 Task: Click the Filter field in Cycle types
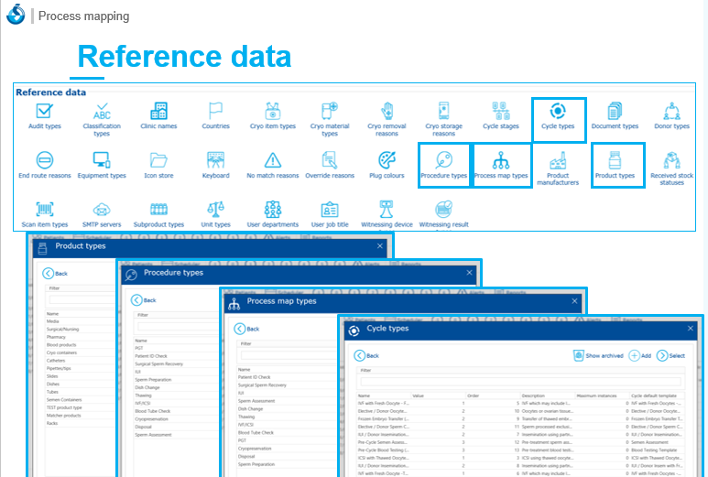pos(520,381)
